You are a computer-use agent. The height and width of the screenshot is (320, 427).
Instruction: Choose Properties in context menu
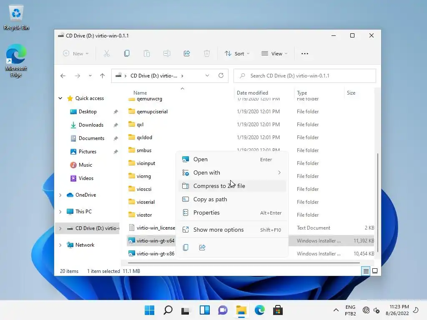(x=232, y=213)
